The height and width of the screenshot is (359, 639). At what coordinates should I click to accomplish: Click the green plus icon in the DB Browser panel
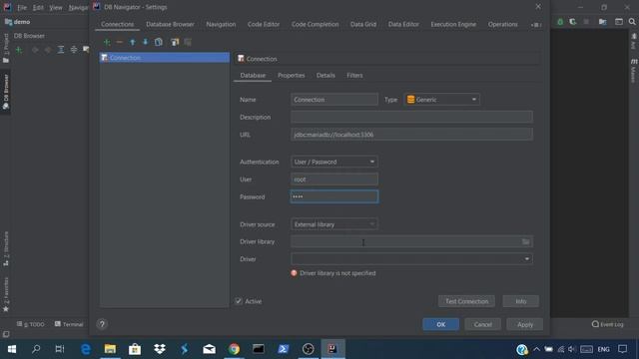tap(19, 50)
